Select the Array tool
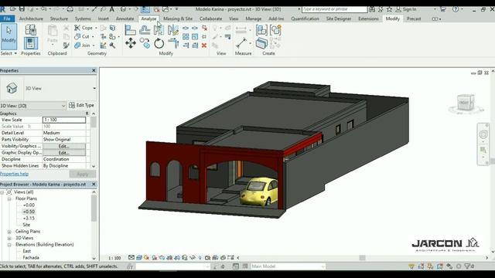 pos(186,37)
